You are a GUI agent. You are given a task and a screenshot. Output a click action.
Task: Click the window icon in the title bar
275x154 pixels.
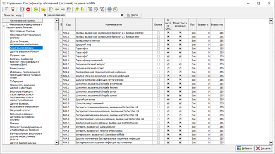(4, 3)
